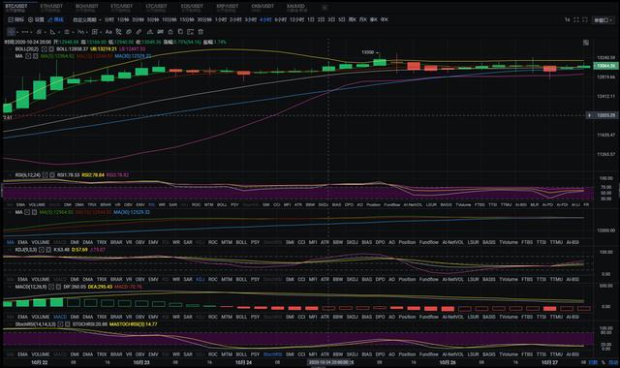The height and width of the screenshot is (368, 620).
Task: Open the 指标 indicators icon in top toolbar
Action: coord(11,19)
